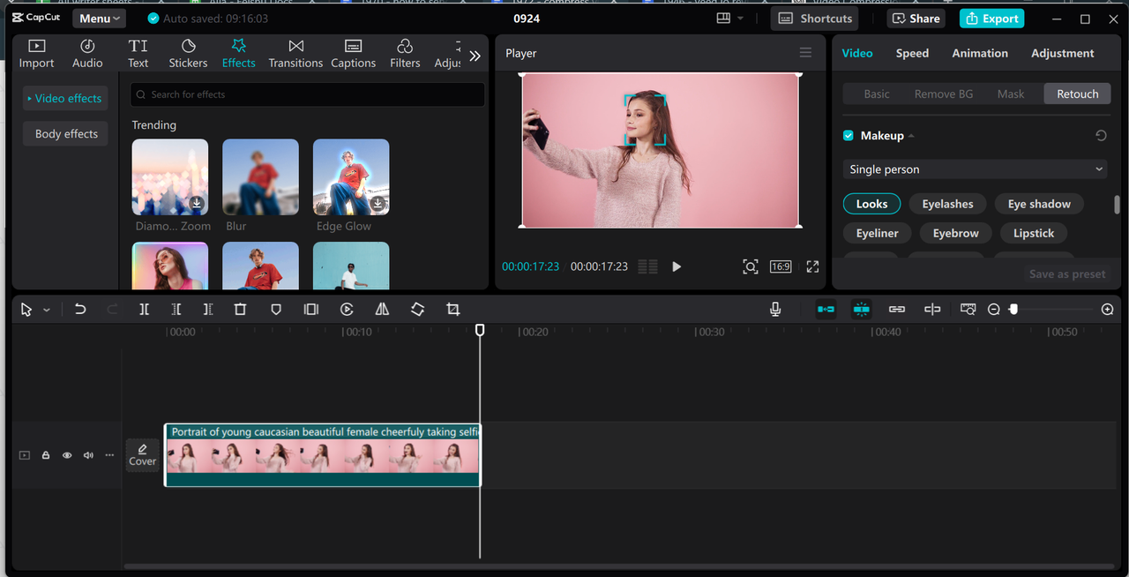The height and width of the screenshot is (577, 1129).
Task: Click the Rotate icon
Action: click(417, 310)
